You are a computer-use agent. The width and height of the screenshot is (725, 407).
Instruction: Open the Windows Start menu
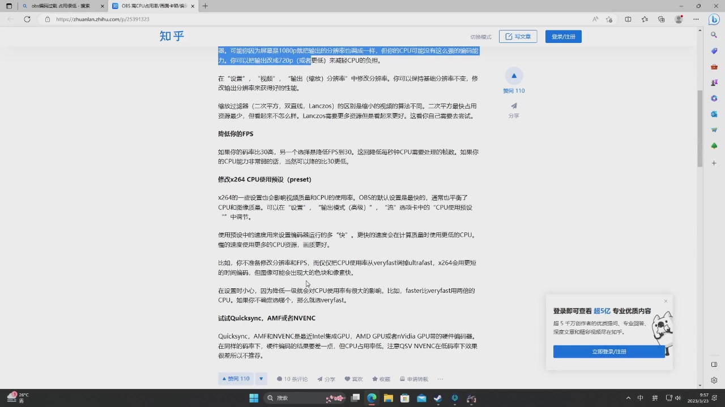(x=254, y=398)
